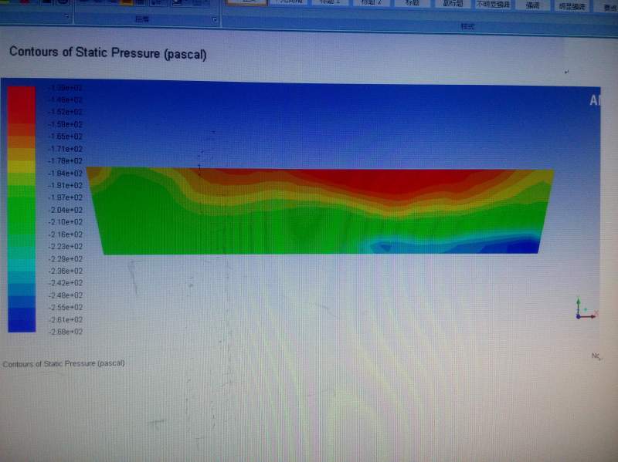This screenshot has width=618, height=462.
Task: Select legend value -1.52e+02
Action: pos(66,112)
